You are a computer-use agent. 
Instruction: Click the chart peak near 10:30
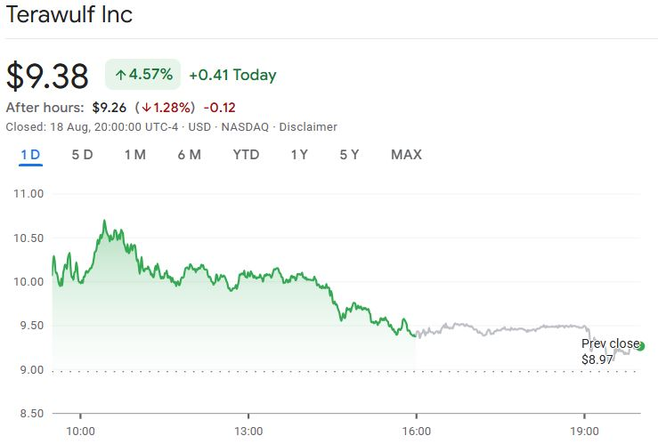click(104, 221)
